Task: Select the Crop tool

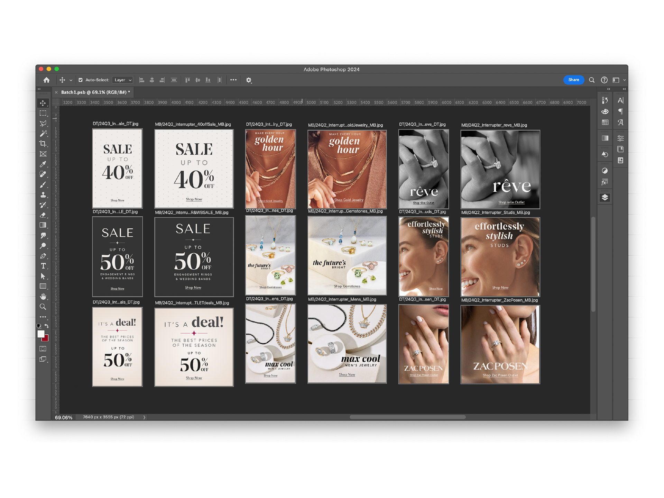Action: [43, 144]
